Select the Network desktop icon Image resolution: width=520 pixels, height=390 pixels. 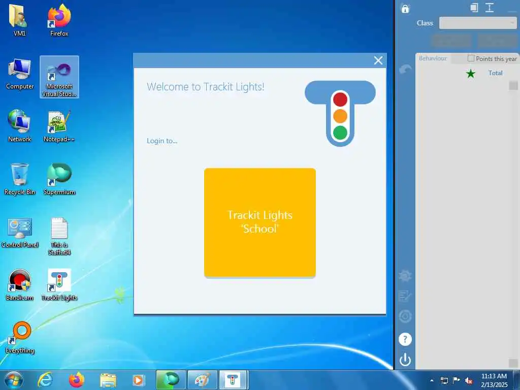click(20, 126)
